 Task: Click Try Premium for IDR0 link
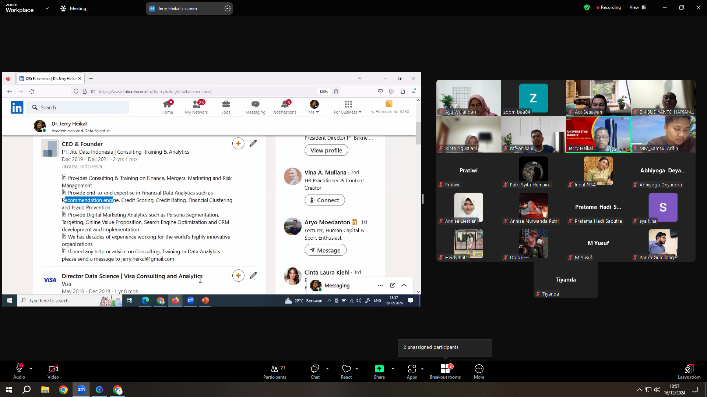[x=389, y=107]
